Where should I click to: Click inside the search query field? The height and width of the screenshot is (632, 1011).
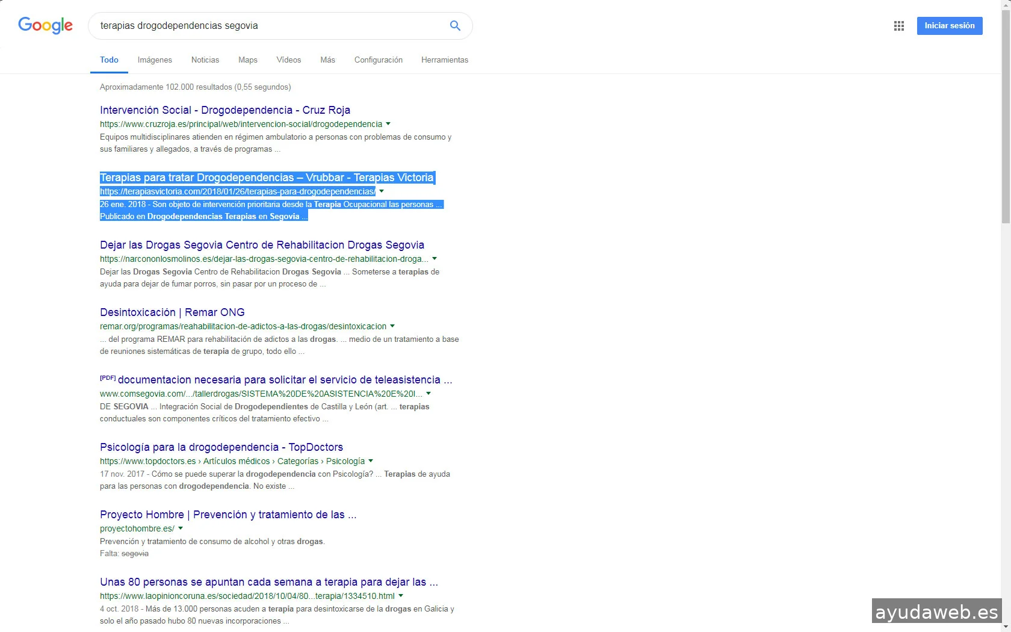(x=265, y=26)
